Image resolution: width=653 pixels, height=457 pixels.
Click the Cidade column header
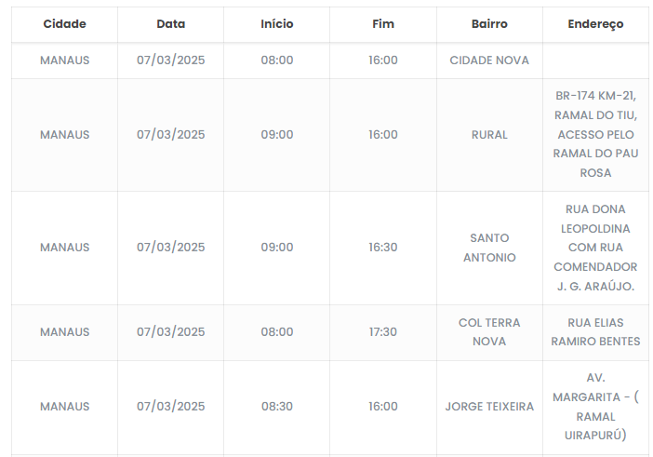tap(64, 24)
